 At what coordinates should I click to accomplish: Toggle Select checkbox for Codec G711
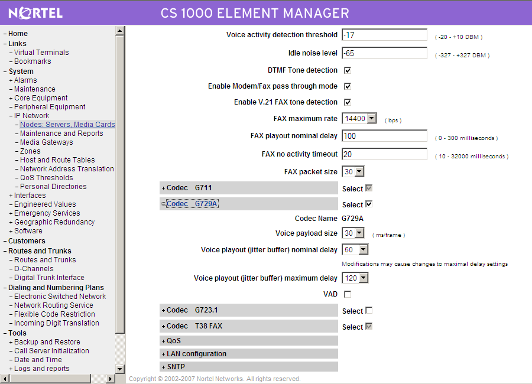369,188
